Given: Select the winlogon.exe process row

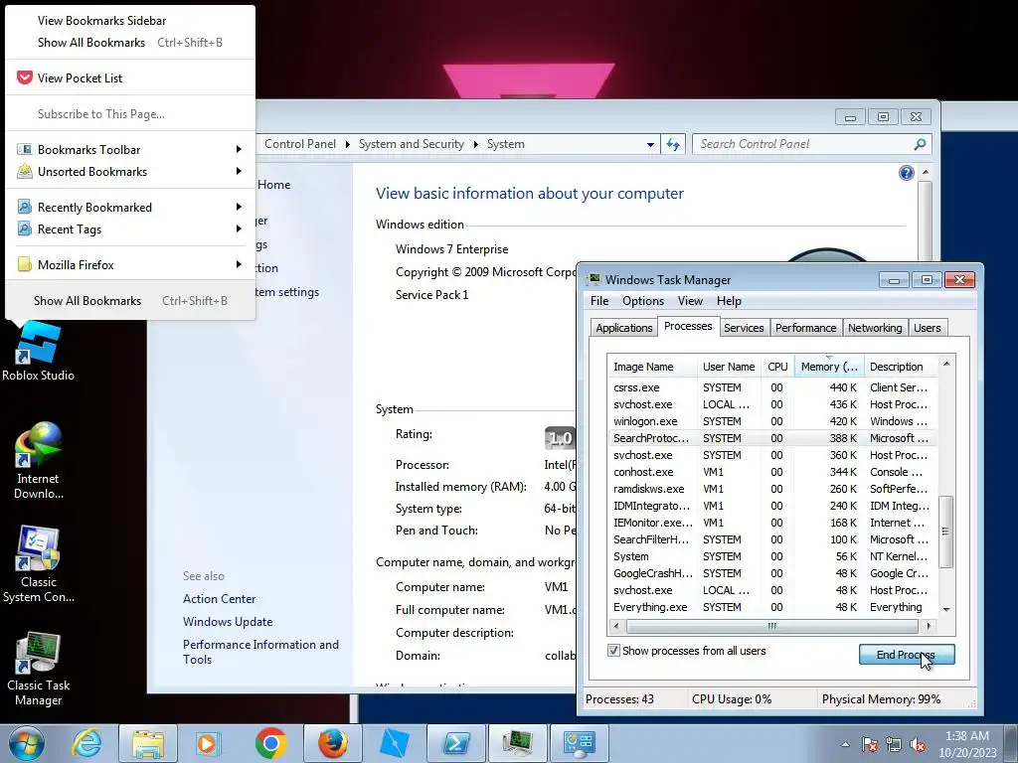Looking at the screenshot, I should pyautogui.click(x=771, y=421).
